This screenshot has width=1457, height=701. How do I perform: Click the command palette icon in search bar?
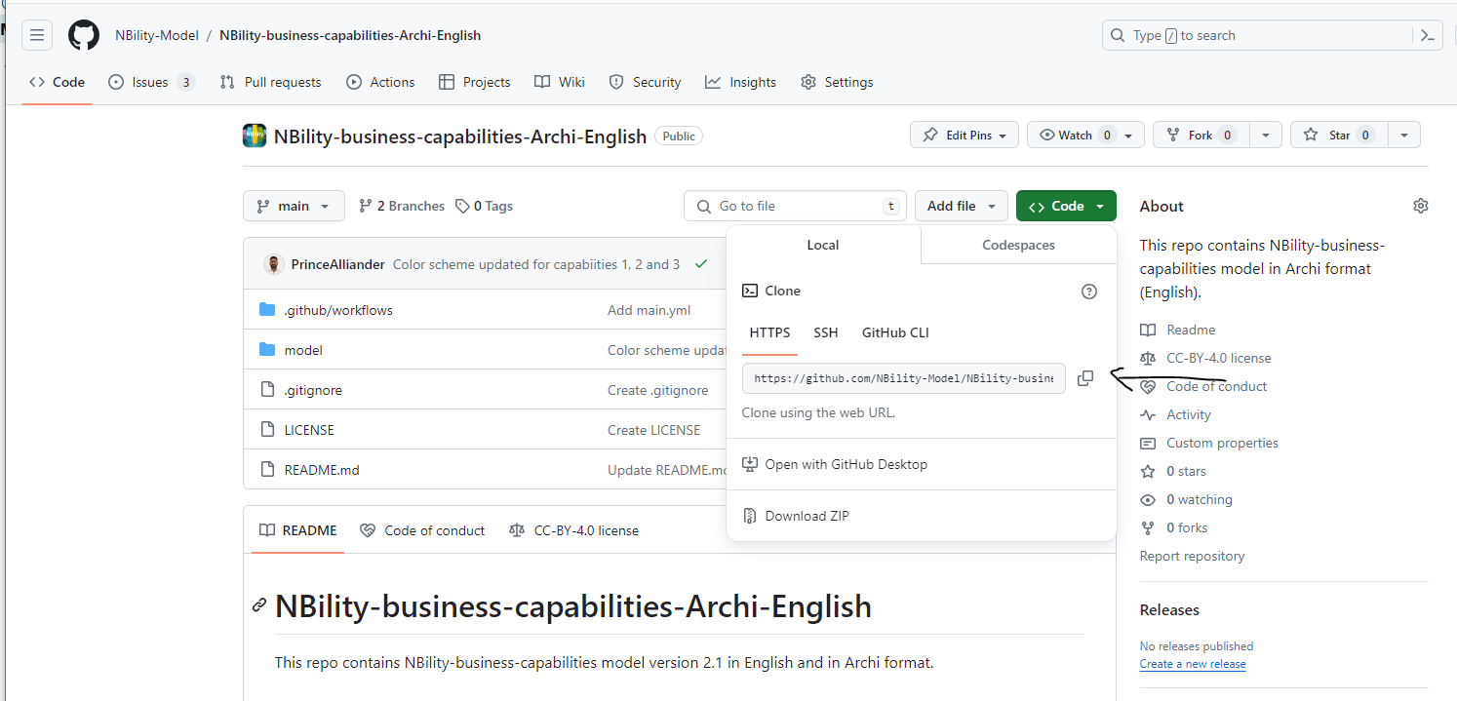1427,35
